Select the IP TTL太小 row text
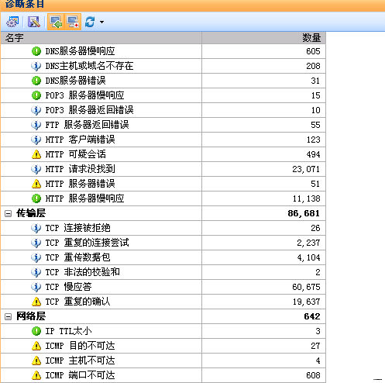Image resolution: width=385 pixels, height=383 pixels. [68, 331]
